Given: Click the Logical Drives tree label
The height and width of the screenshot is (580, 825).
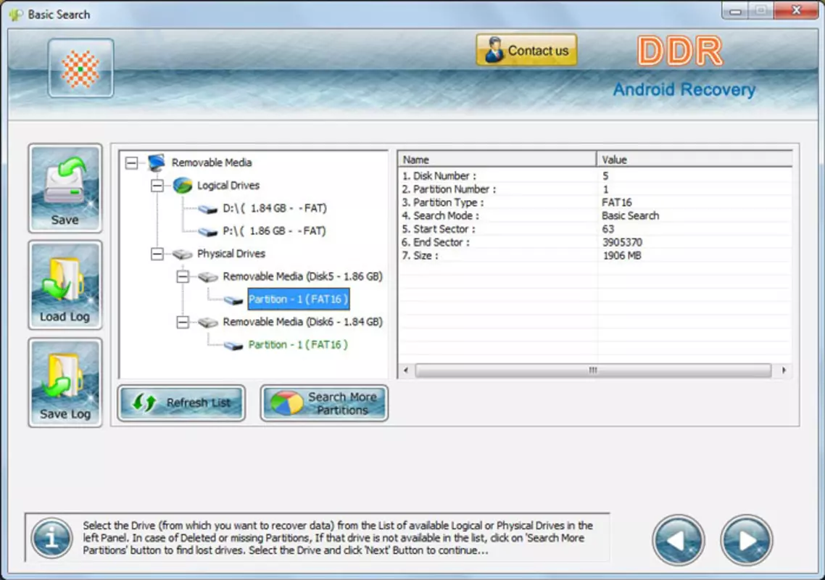Looking at the screenshot, I should 228,186.
